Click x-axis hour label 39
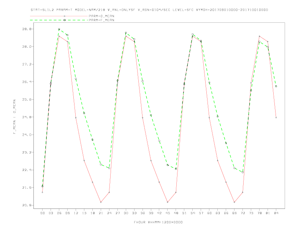 (151, 213)
